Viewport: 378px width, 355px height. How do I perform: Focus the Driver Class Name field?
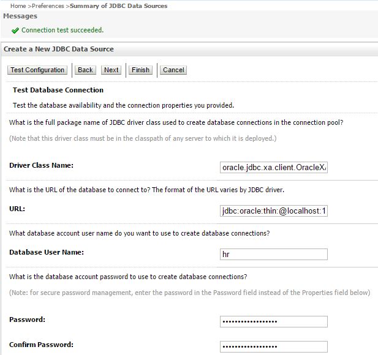click(274, 168)
